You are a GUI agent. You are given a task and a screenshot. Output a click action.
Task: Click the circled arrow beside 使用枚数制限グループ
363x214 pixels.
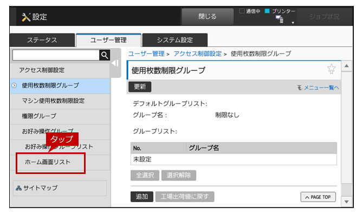[14, 85]
